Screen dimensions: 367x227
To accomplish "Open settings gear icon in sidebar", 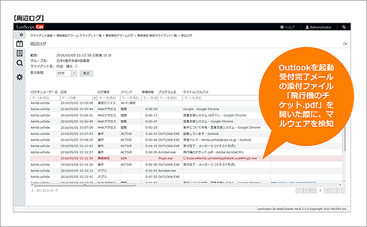I will click(x=20, y=77).
